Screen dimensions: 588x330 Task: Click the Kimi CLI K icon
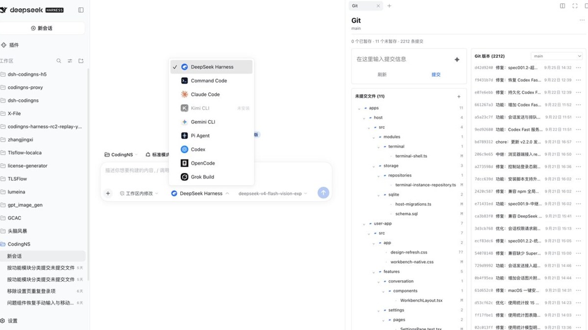(184, 108)
